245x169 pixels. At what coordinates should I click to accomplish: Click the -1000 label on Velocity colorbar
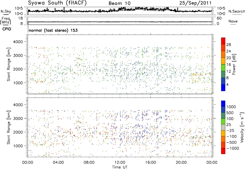(232, 148)
